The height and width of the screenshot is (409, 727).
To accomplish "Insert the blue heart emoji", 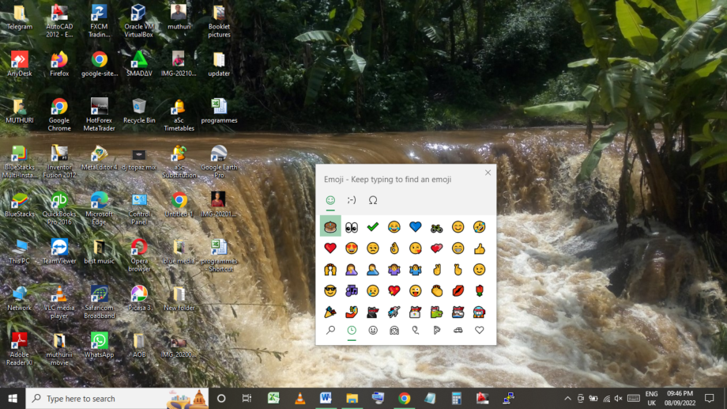I will (416, 227).
